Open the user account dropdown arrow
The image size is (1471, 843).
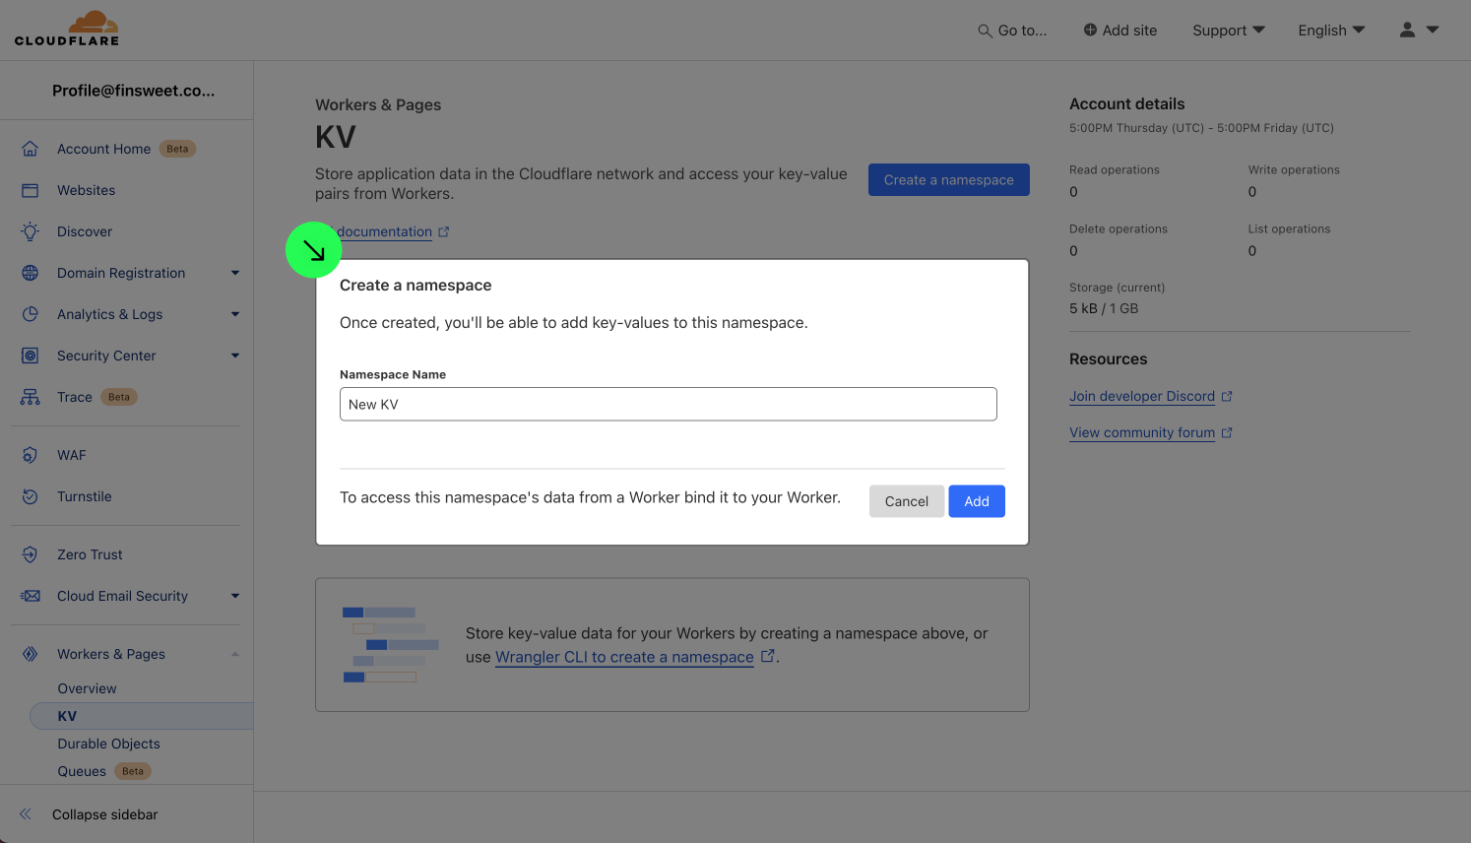point(1433,30)
